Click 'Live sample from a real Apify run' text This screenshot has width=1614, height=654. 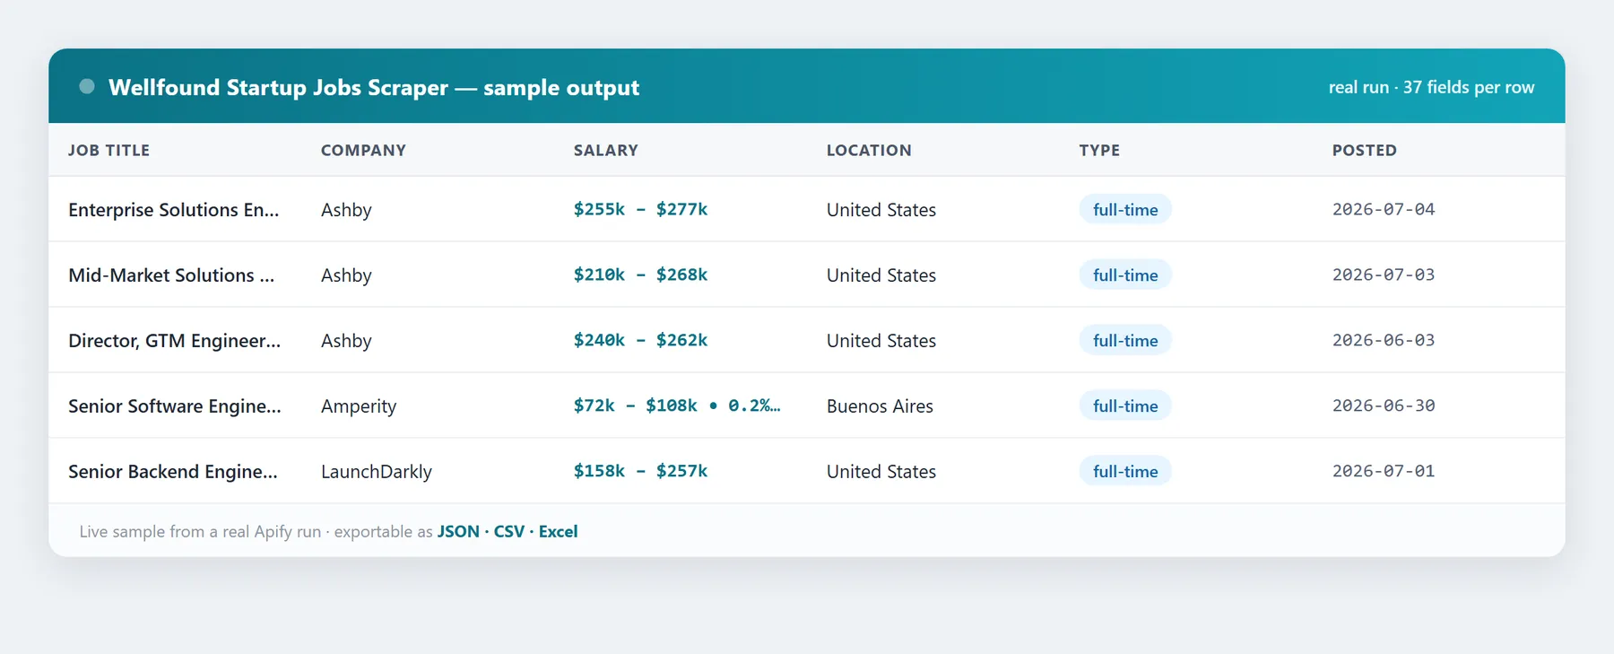(200, 531)
